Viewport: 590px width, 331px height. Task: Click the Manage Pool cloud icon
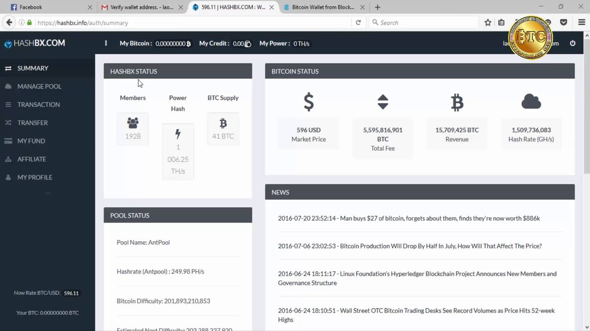coord(8,86)
